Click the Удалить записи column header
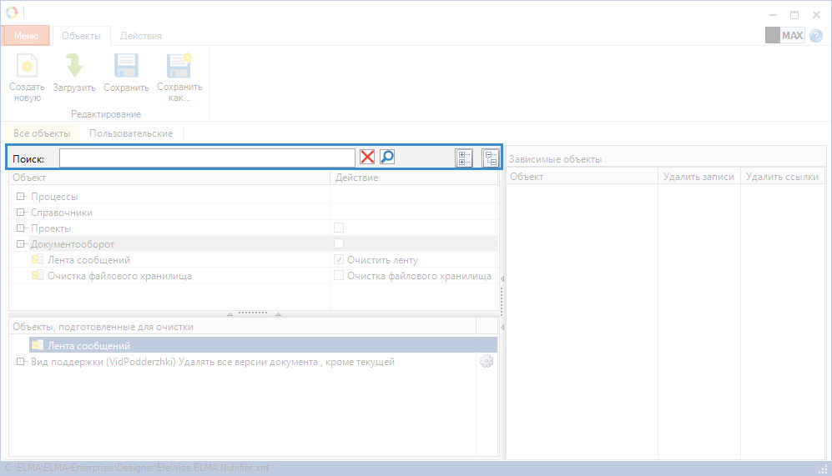The image size is (832, 476). pyautogui.click(x=698, y=177)
